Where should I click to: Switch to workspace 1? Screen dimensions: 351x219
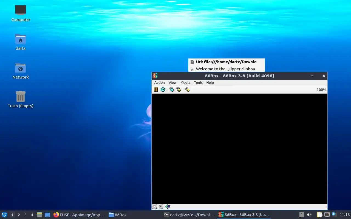point(12,215)
